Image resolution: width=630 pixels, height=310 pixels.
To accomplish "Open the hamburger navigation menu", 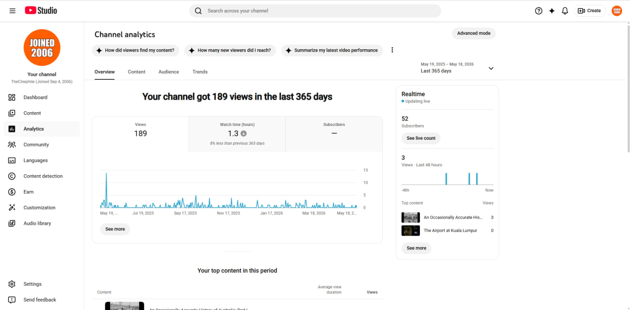I will point(12,10).
